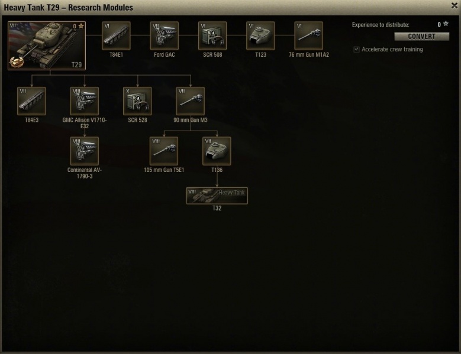Click the window title 'Heavy Tank T29 – Research Modules'
This screenshot has height=354, width=461.
68,7
